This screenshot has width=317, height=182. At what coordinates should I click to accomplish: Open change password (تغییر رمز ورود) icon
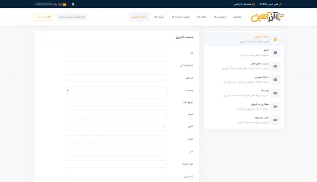pyautogui.click(x=275, y=120)
